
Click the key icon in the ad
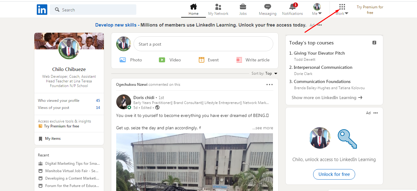click(347, 139)
